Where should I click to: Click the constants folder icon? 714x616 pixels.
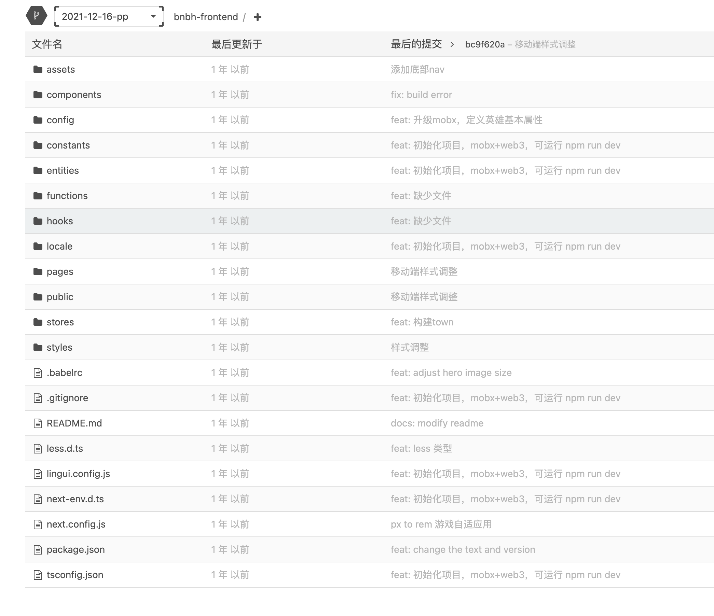pyautogui.click(x=38, y=145)
